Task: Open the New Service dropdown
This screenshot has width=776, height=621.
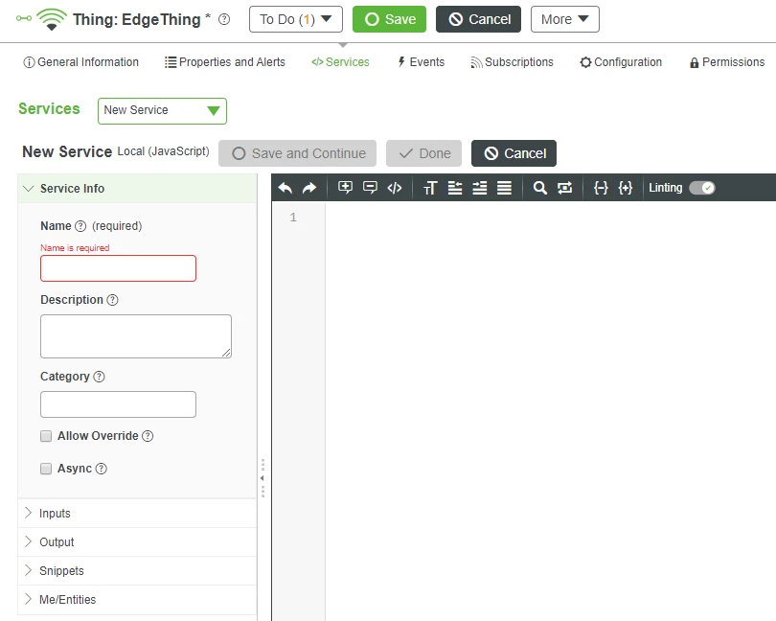Action: 162,111
